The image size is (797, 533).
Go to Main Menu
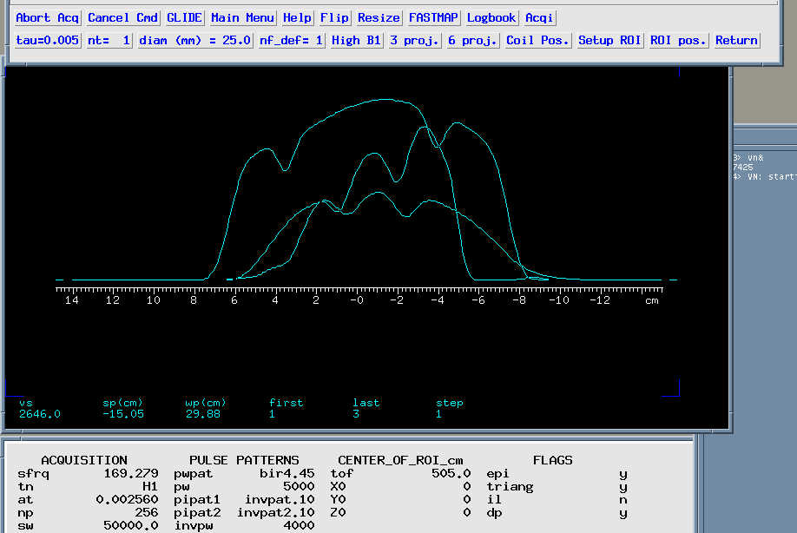pyautogui.click(x=242, y=17)
